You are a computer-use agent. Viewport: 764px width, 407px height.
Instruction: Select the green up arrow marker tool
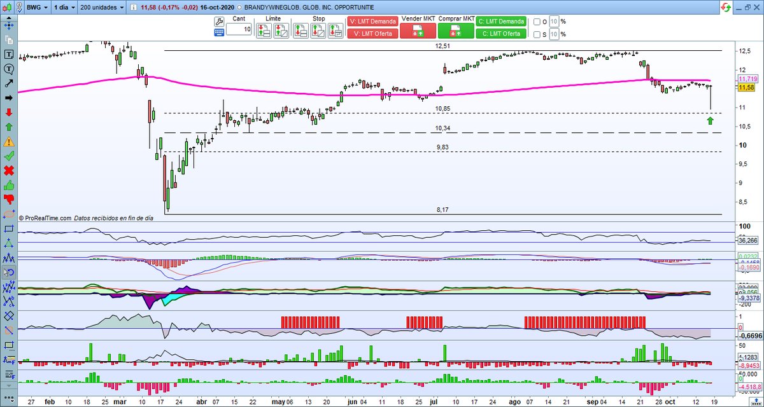9,127
